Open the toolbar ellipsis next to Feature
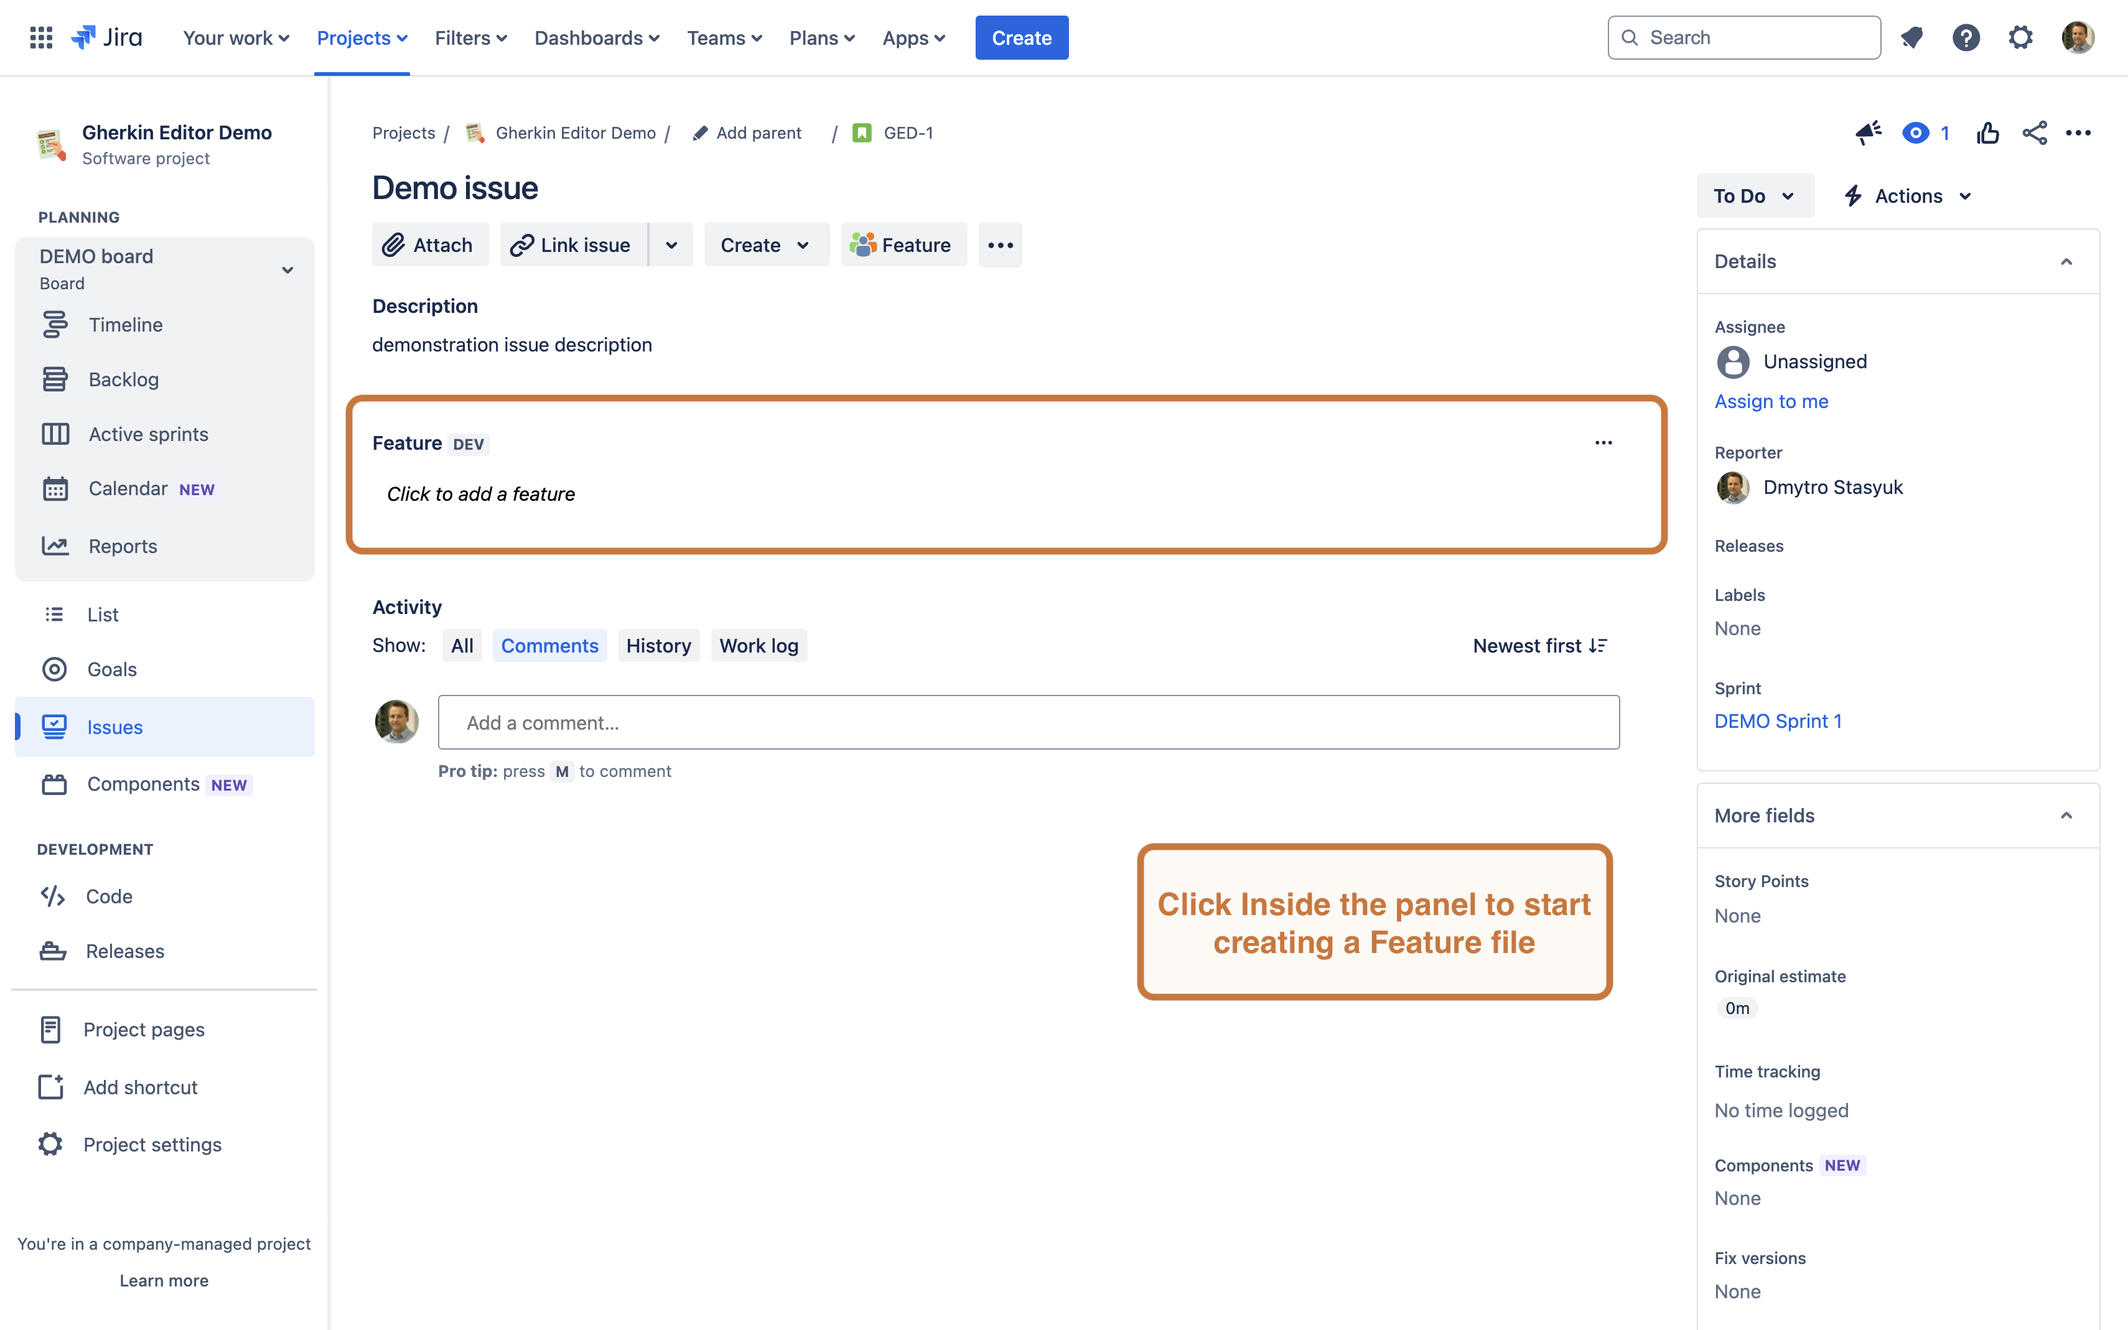The height and width of the screenshot is (1330, 2128). [x=1000, y=244]
